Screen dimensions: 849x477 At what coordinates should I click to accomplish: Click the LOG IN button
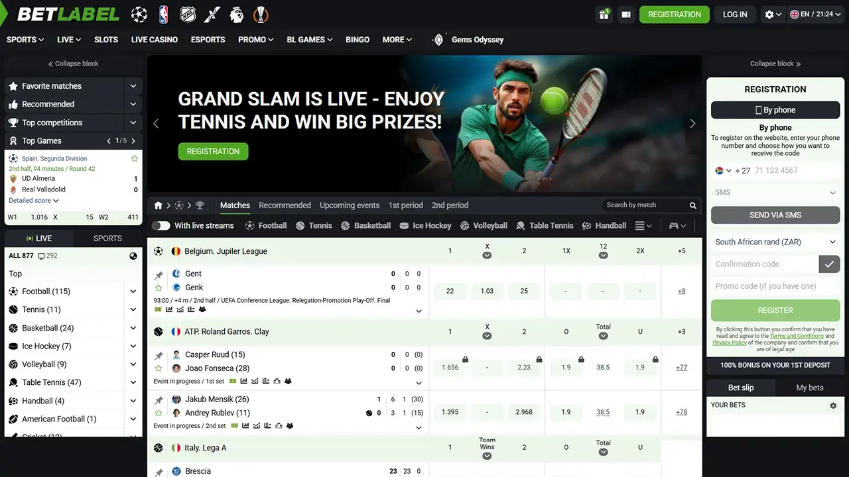[x=735, y=15]
